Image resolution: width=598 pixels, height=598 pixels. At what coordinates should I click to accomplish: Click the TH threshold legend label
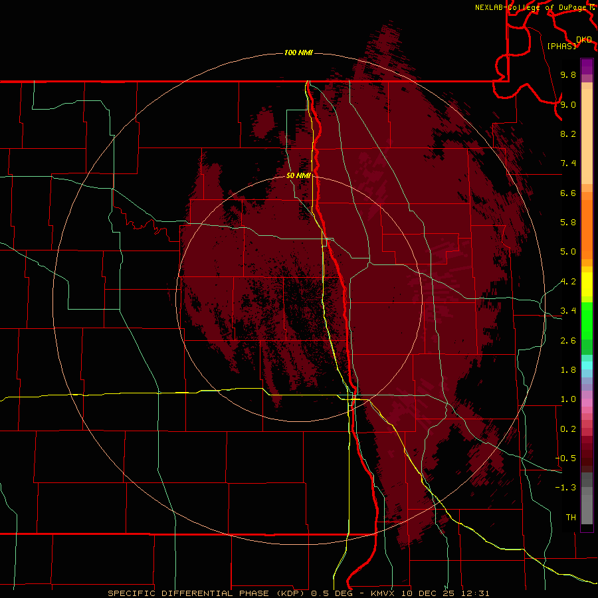(x=571, y=518)
